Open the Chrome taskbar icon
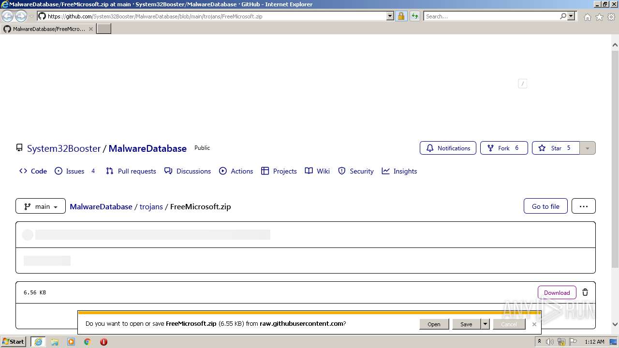Viewport: 619px width, 348px height. [88, 342]
